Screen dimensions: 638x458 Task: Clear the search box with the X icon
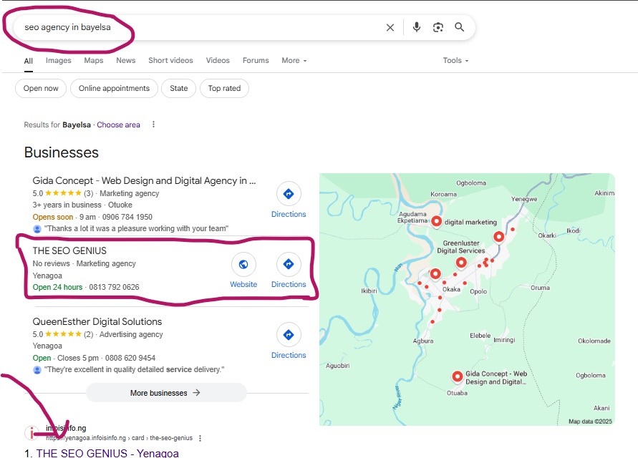tap(390, 28)
